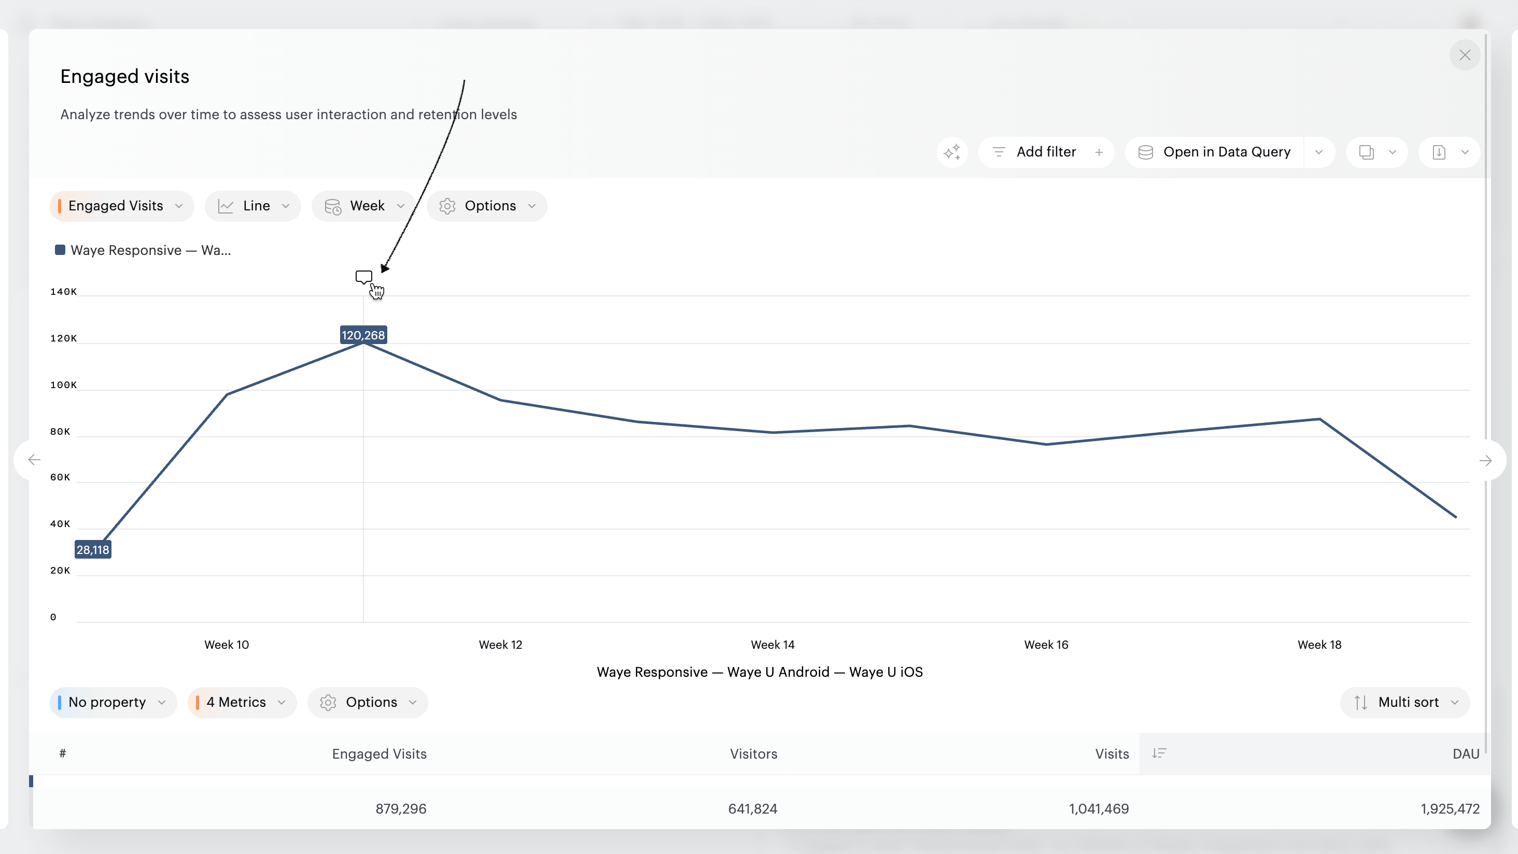Click the plus icon on Add filter

tap(1099, 152)
